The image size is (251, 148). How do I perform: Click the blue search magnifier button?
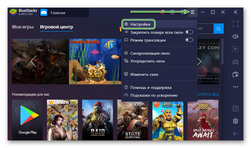(x=218, y=28)
